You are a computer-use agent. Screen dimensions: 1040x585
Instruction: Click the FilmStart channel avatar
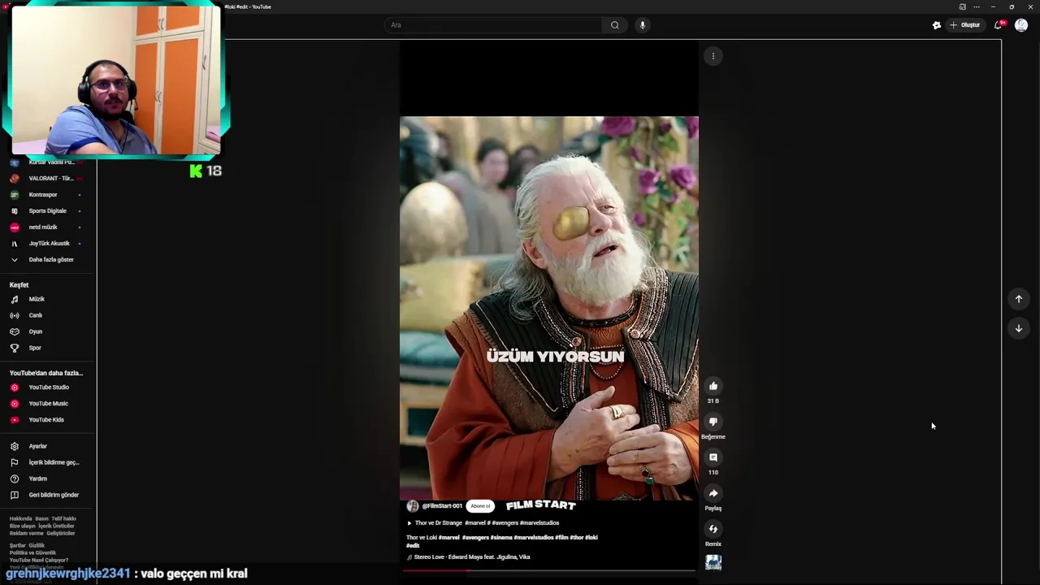(x=413, y=506)
